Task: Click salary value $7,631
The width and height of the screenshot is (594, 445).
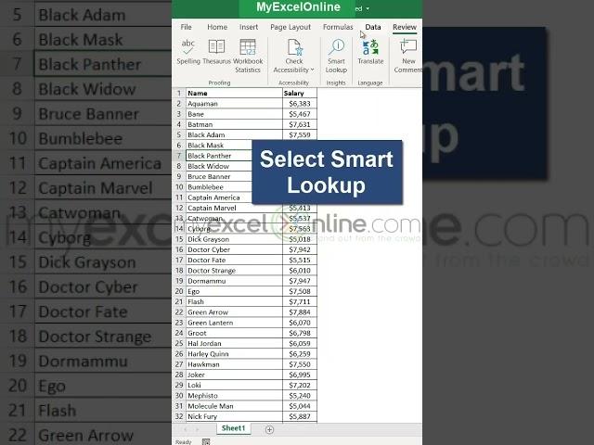Action: [299, 124]
